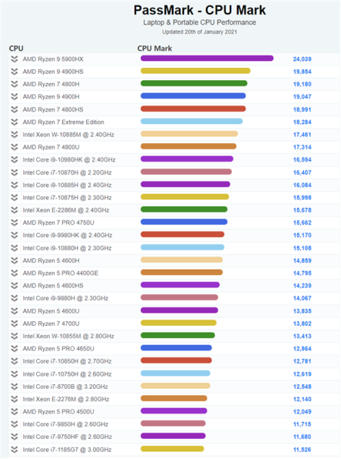Open the AMD Ryzen 5 PRO 4500U link
The image size is (341, 459).
pos(58,412)
